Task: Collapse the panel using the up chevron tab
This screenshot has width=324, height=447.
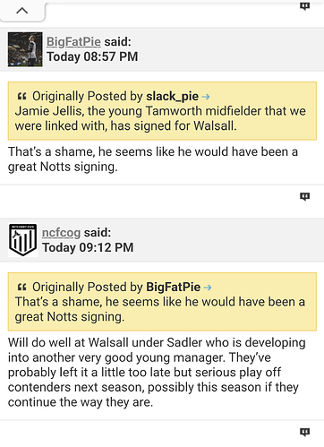Action: click(22, 12)
